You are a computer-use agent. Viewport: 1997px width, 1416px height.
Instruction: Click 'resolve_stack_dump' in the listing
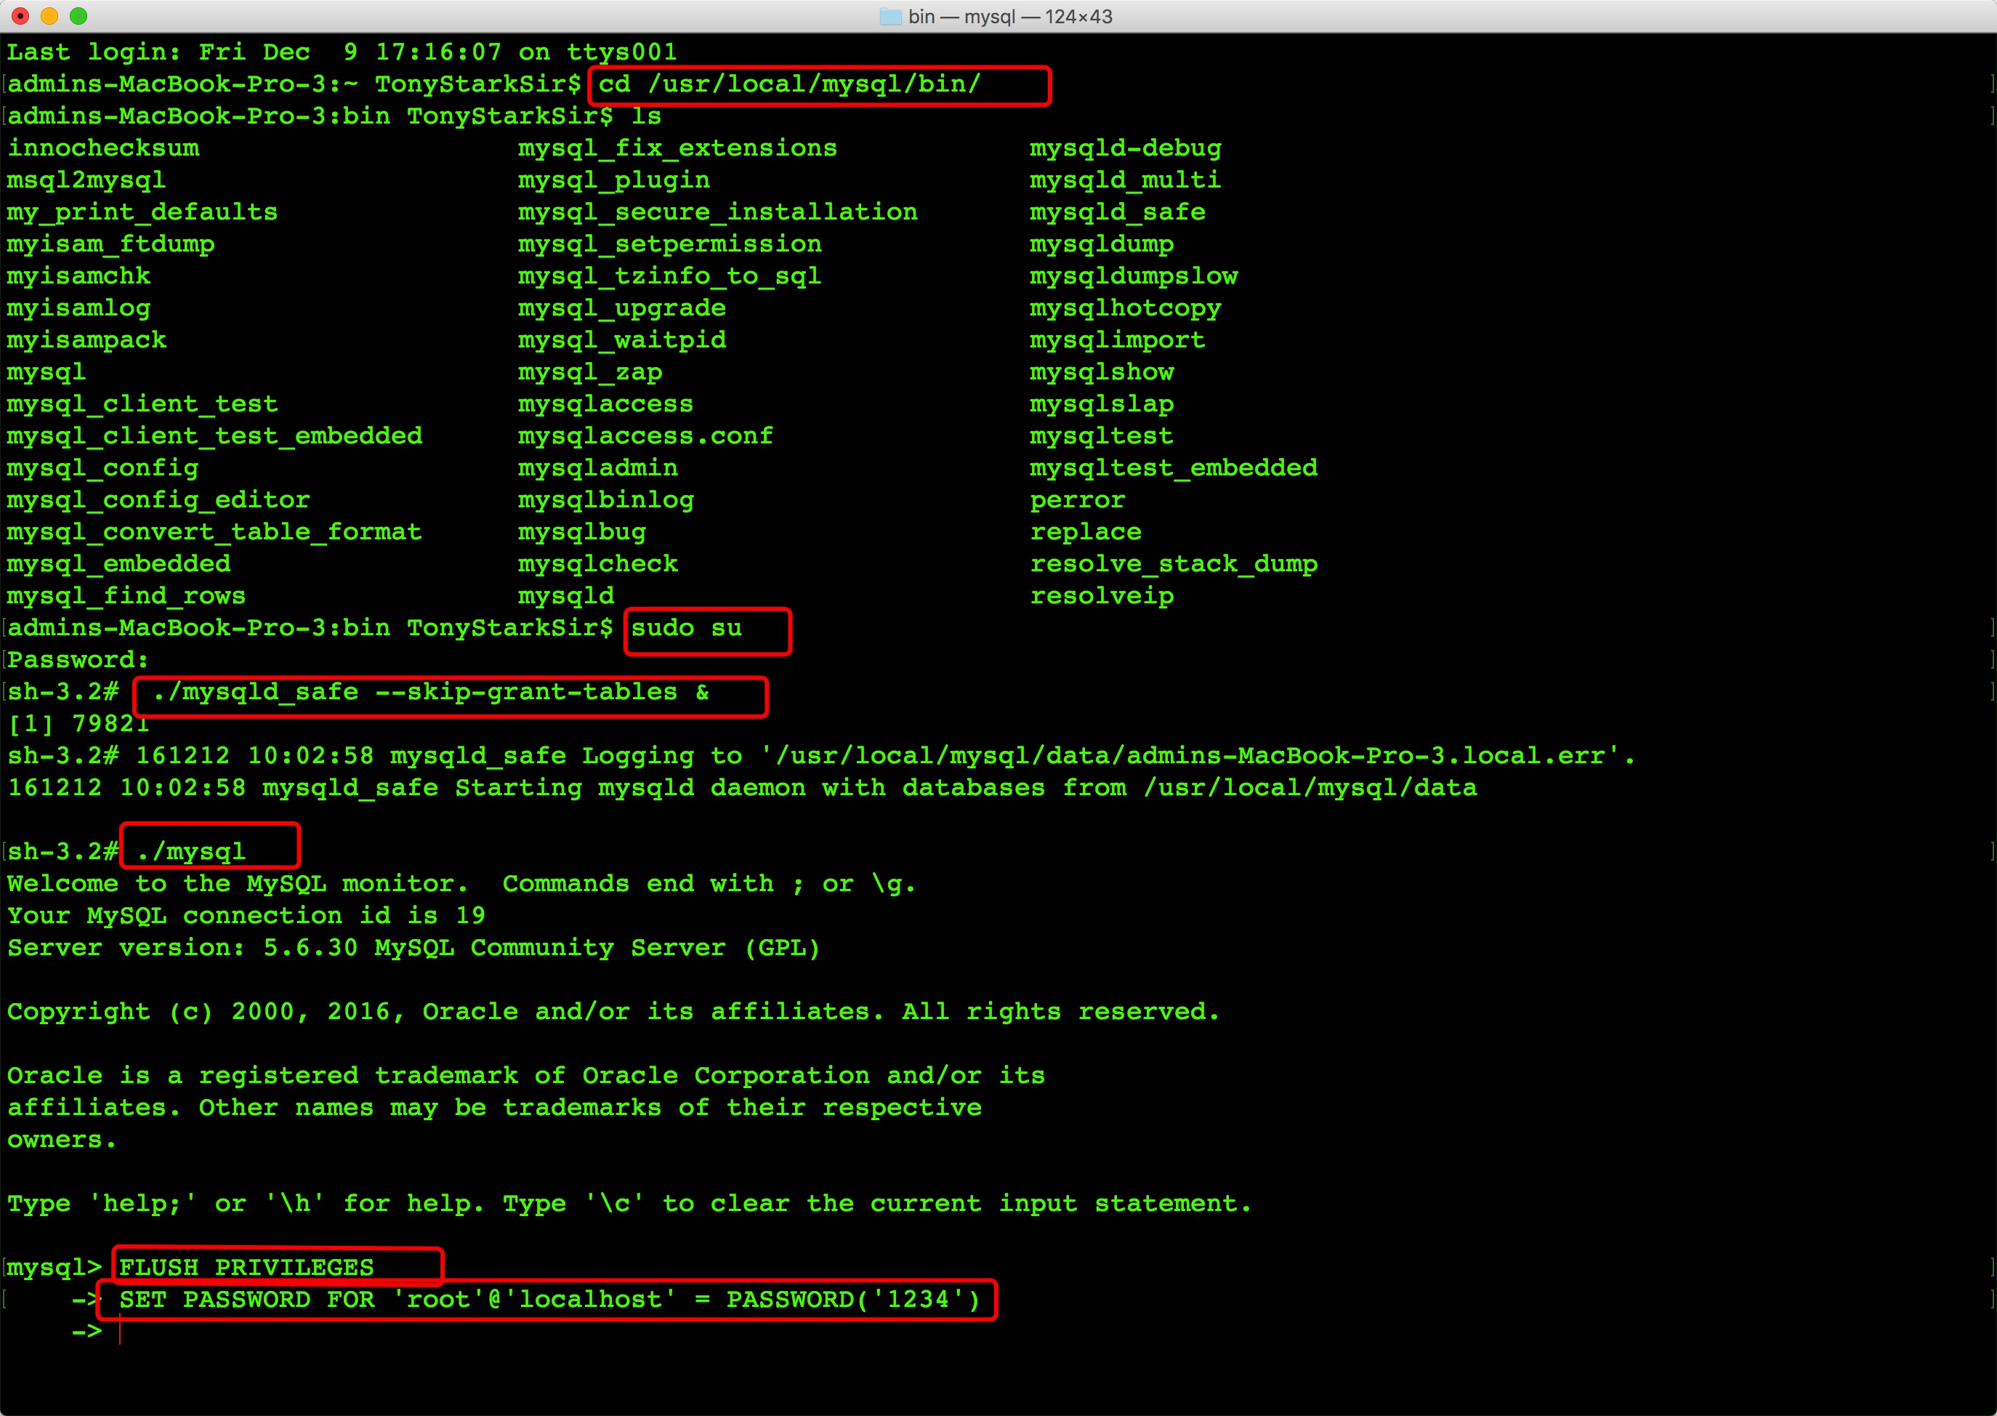1173,564
